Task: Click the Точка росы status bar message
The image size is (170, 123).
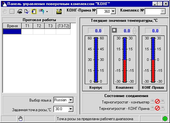Action: [95, 119]
